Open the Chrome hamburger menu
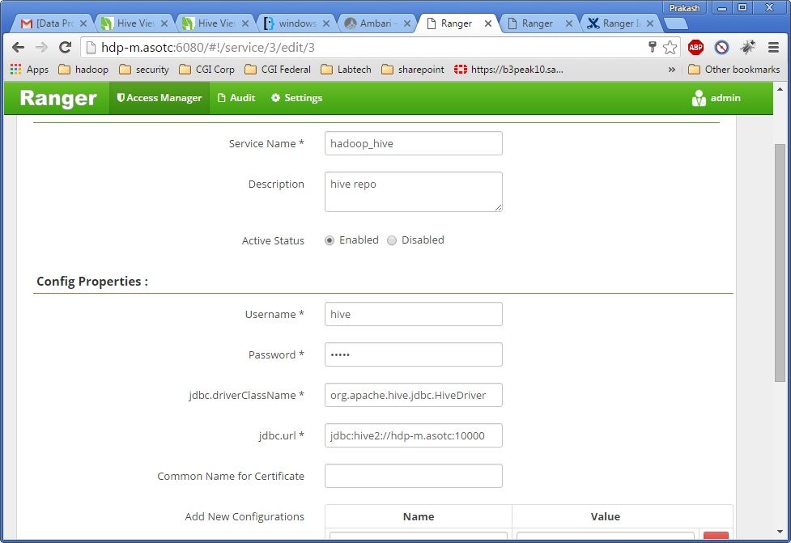This screenshot has width=791, height=543. 773,48
